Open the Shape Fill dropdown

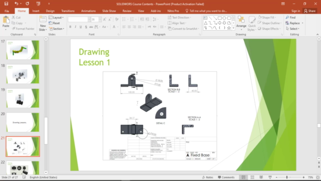(x=267, y=18)
